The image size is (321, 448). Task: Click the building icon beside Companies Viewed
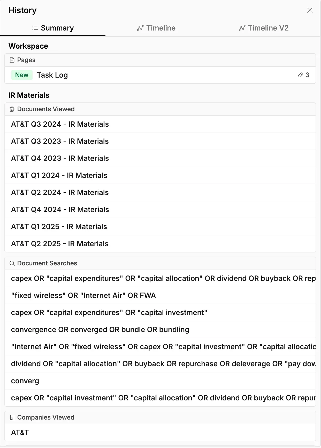click(11, 417)
